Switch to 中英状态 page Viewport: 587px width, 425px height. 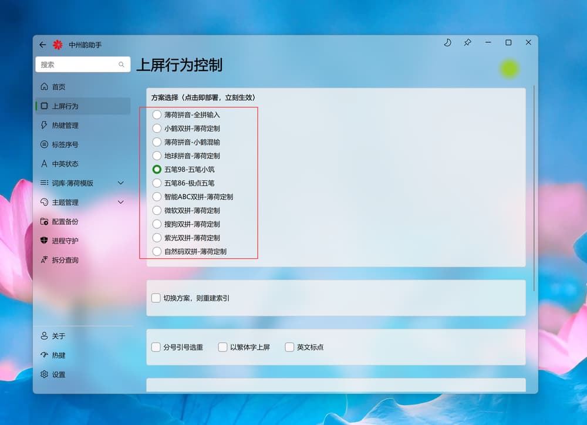click(x=65, y=164)
